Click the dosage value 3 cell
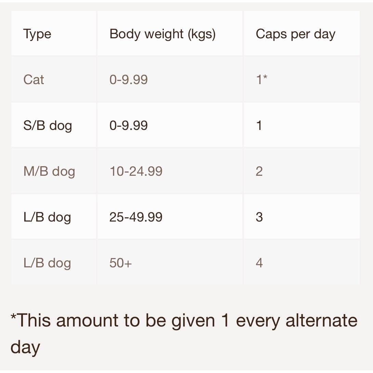Image resolution: width=373 pixels, height=373 pixels. coord(302,216)
